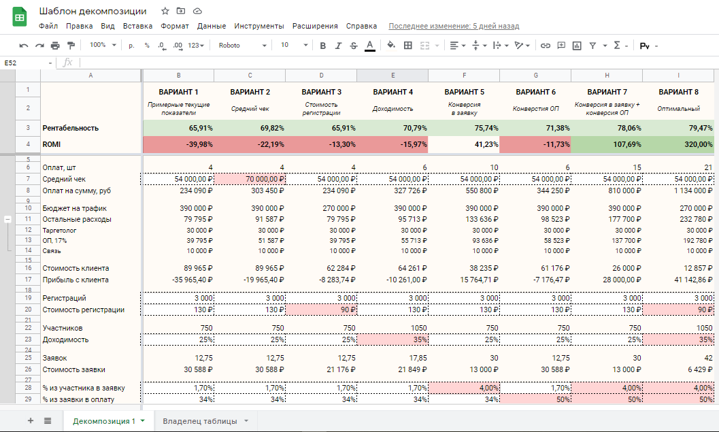Viewport: 719px width, 432px height.
Task: Open the 123 number format dropdown
Action: (x=196, y=46)
